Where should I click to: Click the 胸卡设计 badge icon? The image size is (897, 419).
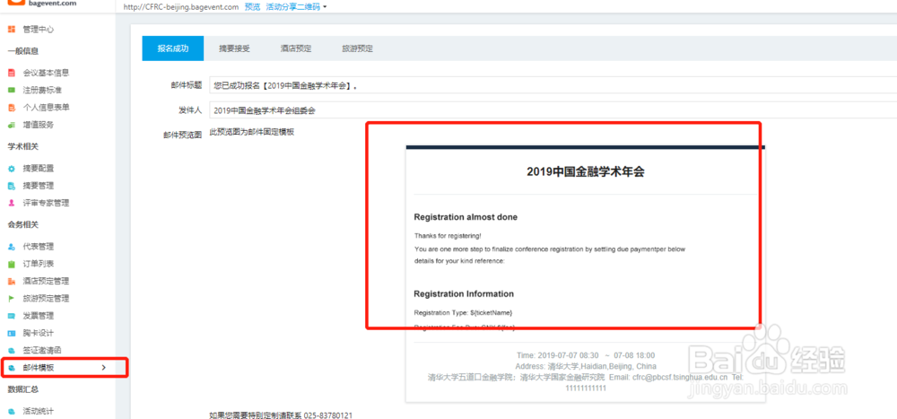click(12, 333)
